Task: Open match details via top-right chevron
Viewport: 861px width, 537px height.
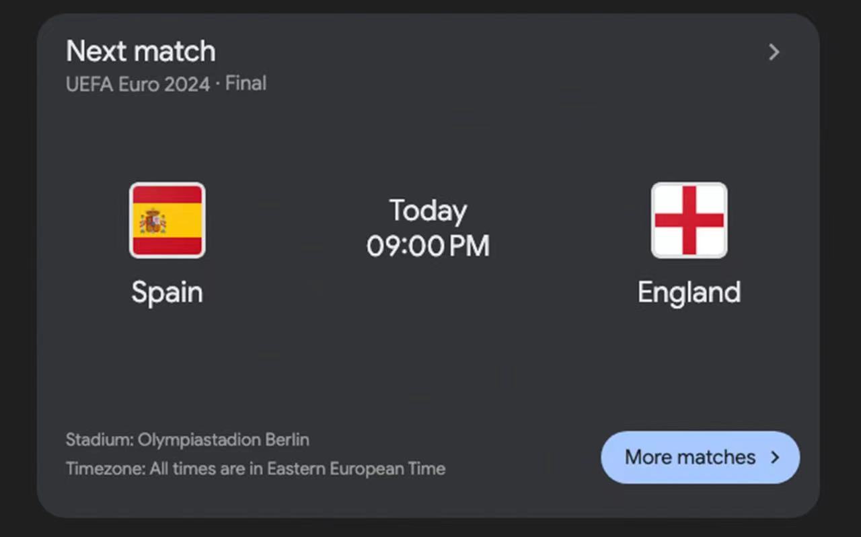Action: pyautogui.click(x=774, y=52)
